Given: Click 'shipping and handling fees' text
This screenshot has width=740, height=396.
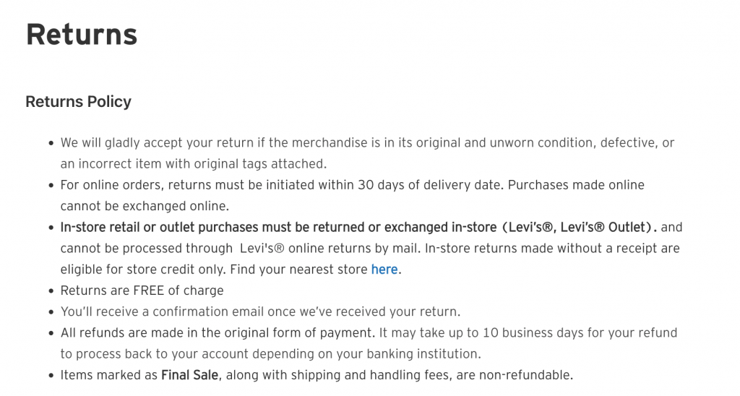Looking at the screenshot, I should pos(369,375).
